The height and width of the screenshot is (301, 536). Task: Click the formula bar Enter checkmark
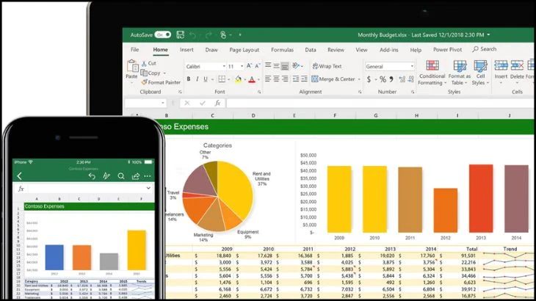pyautogui.click(x=203, y=103)
